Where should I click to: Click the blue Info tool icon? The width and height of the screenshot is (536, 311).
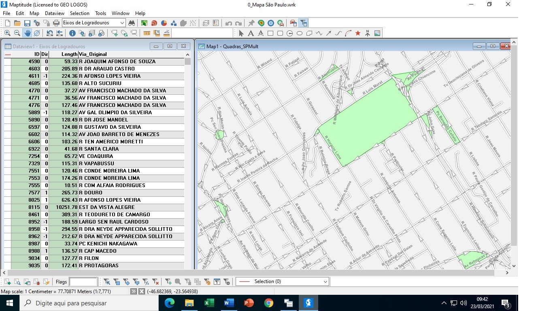click(72, 33)
